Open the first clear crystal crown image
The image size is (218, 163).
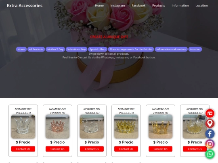pyautogui.click(x=23, y=126)
